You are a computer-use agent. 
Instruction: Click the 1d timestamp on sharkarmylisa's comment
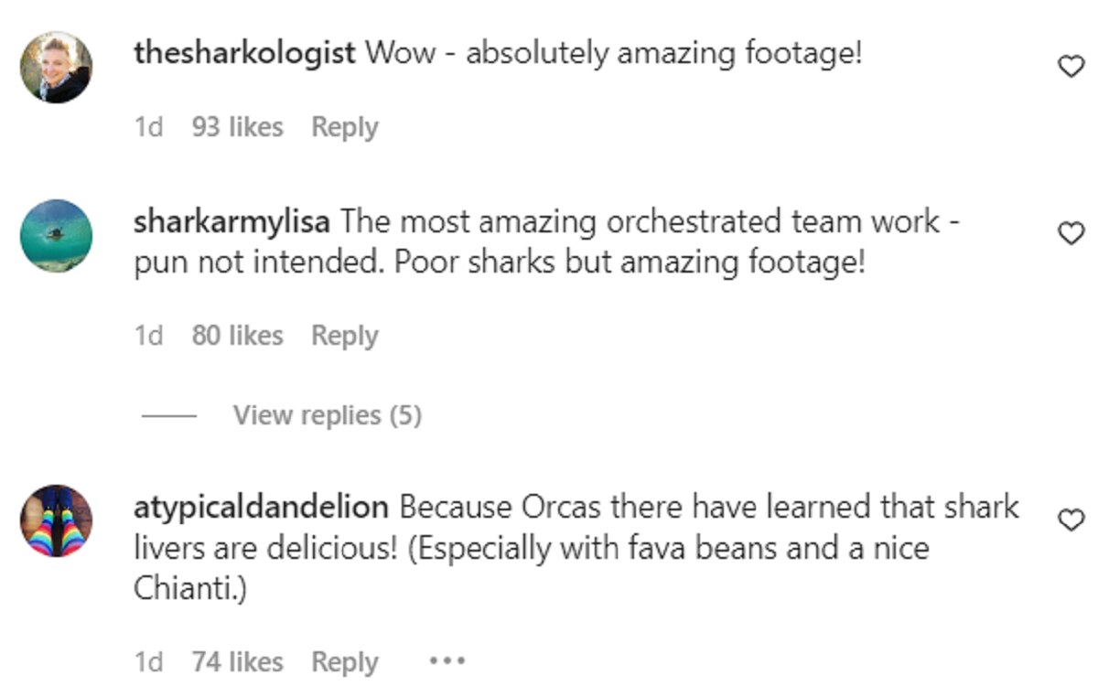pos(148,336)
